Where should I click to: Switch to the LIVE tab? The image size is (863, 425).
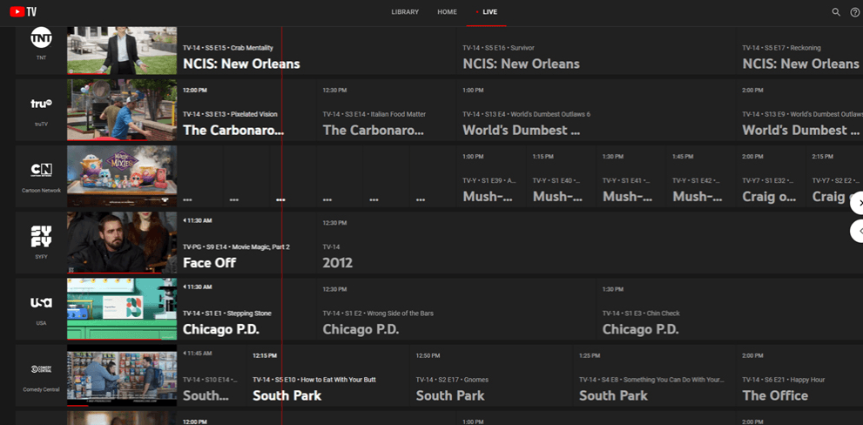(487, 12)
